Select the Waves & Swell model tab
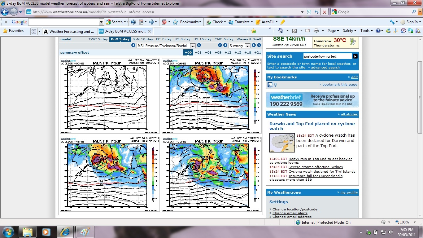This screenshot has width=423, height=238. coord(249,39)
